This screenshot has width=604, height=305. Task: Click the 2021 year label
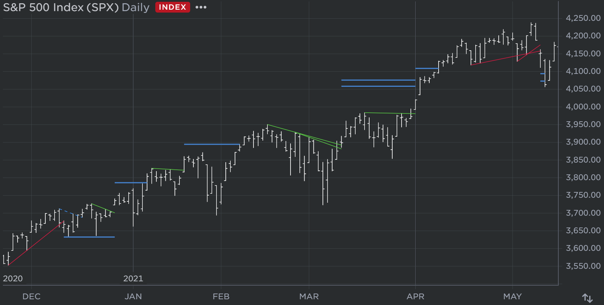133,278
